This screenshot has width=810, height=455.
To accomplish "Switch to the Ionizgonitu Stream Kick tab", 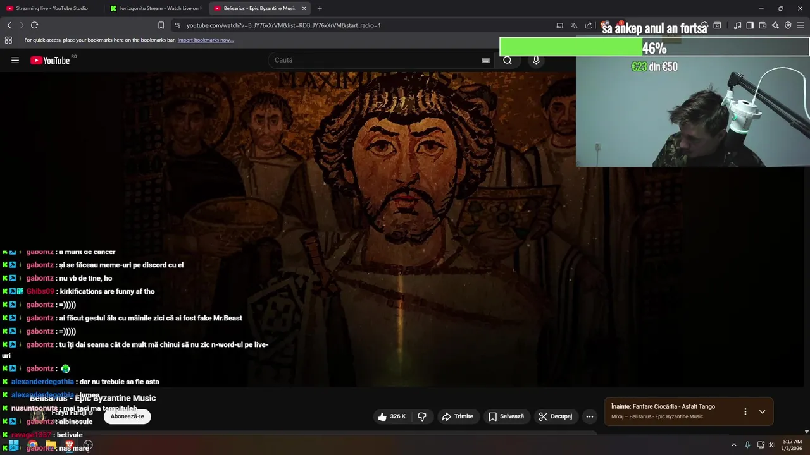I will click(x=156, y=8).
